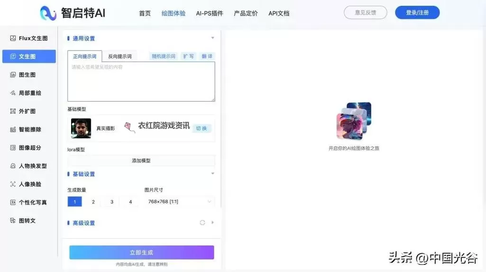
Task: Open 绘图体验 navigation item
Action: (x=174, y=13)
